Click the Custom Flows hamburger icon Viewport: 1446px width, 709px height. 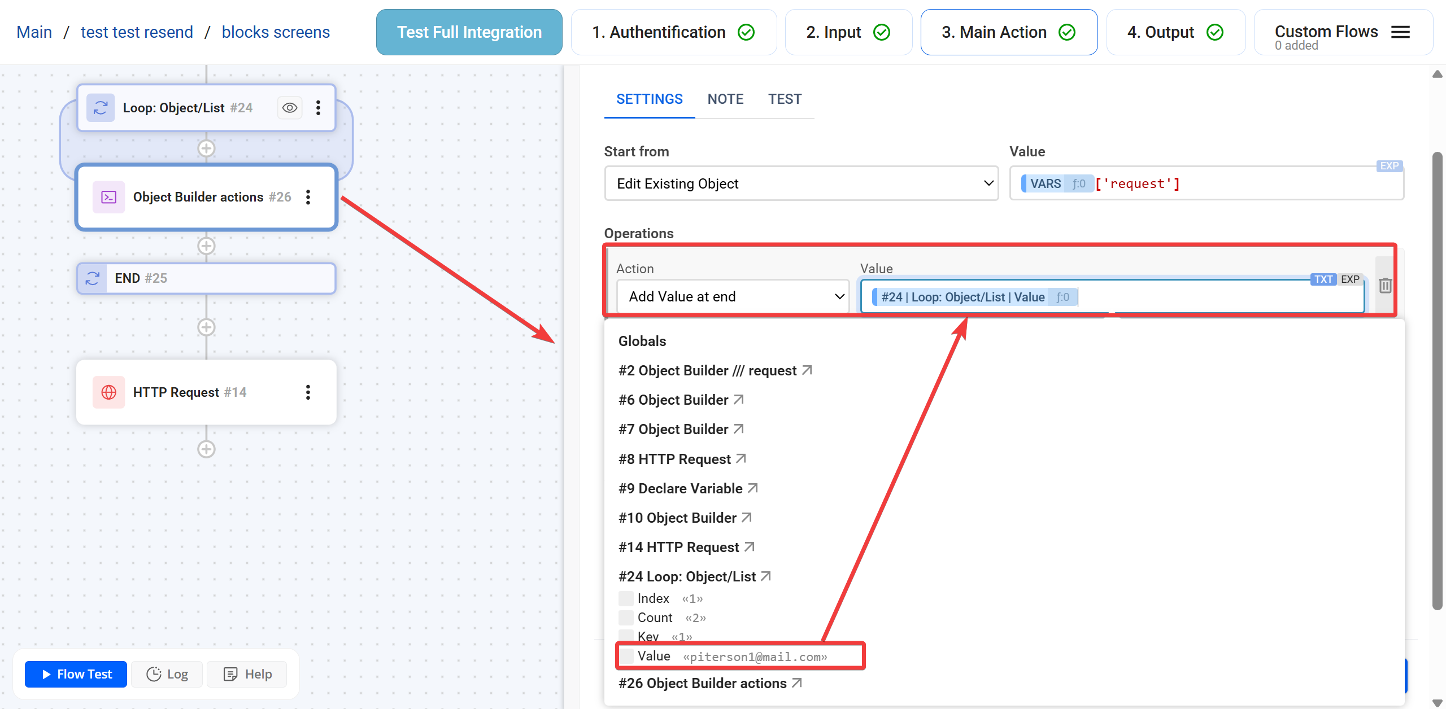pos(1400,32)
